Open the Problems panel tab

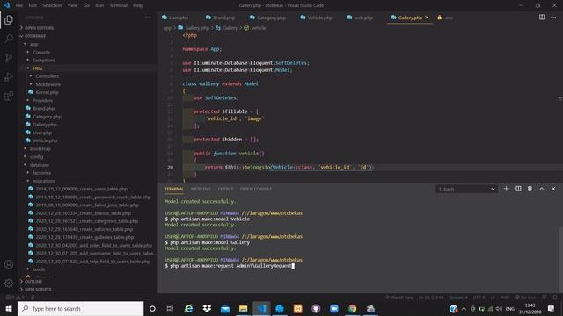click(201, 189)
